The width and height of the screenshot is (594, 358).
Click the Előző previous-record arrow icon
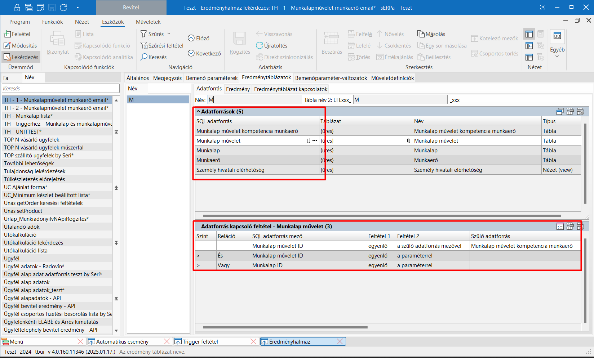191,38
